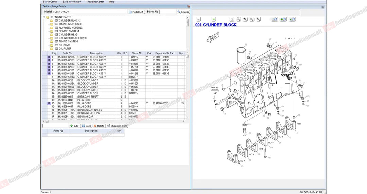Click the zoom in magnifier with plus sign
This screenshot has height=194, width=367.
point(245,19)
